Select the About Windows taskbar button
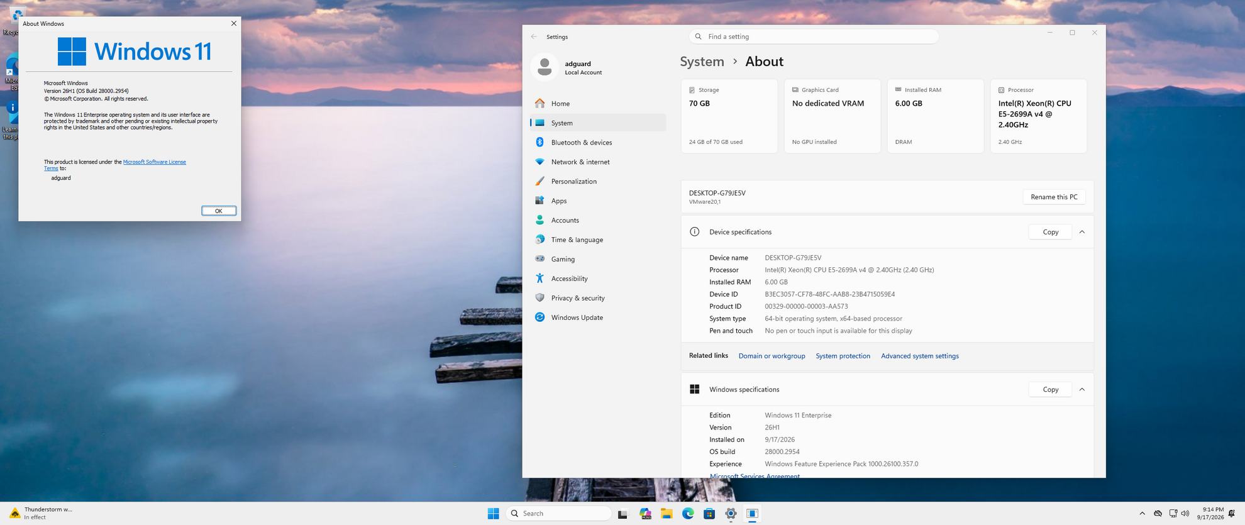This screenshot has width=1245, height=525. coord(752,514)
